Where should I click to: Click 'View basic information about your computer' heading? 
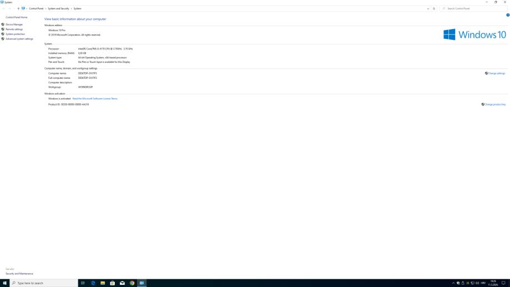(x=75, y=19)
